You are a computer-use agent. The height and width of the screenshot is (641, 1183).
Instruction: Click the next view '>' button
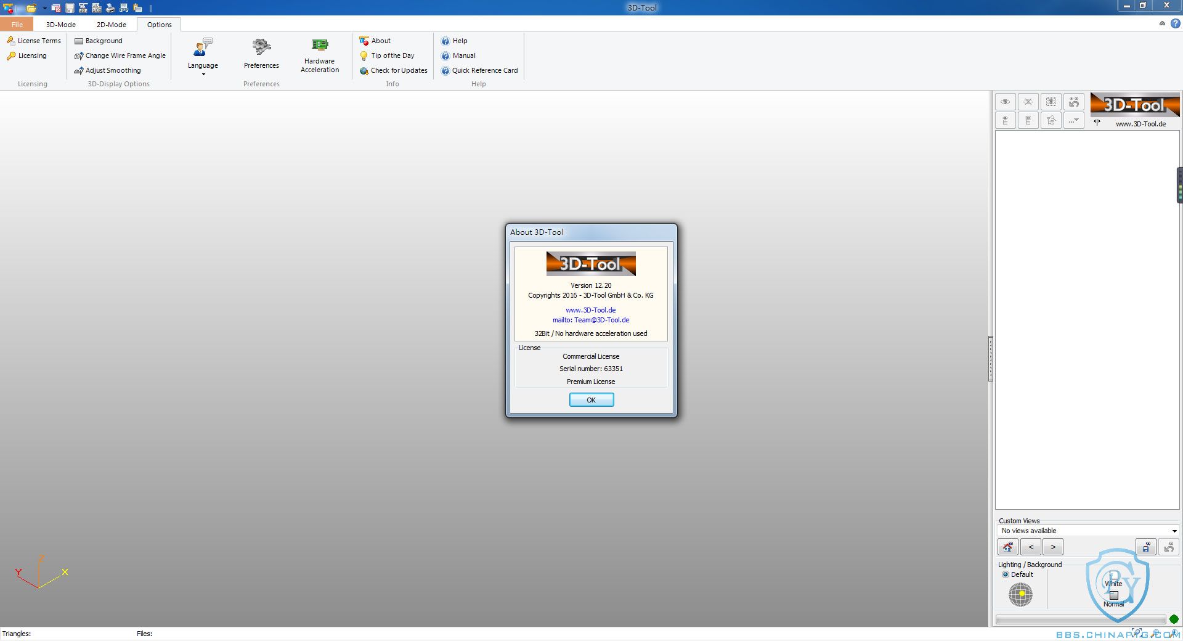tap(1053, 547)
